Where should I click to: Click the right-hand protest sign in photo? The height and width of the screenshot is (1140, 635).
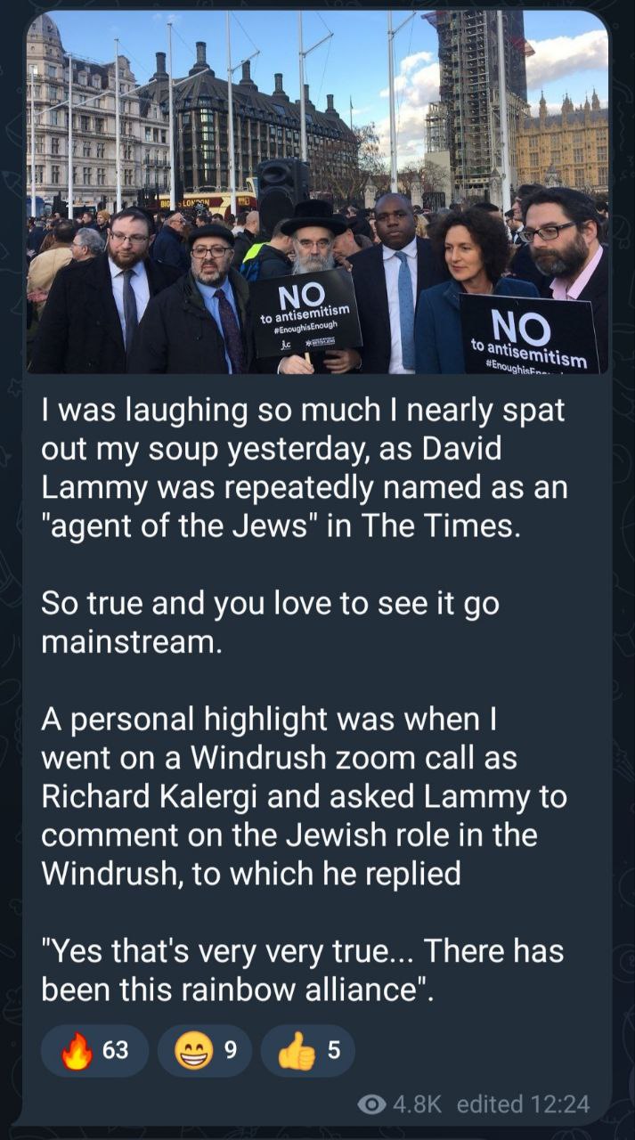coord(531,336)
